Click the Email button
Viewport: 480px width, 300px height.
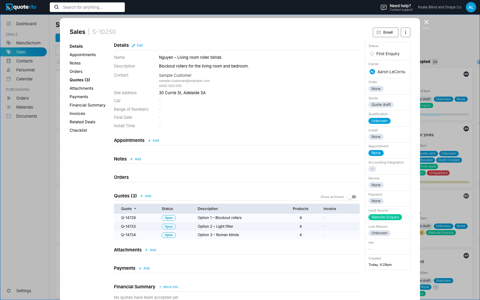click(385, 32)
